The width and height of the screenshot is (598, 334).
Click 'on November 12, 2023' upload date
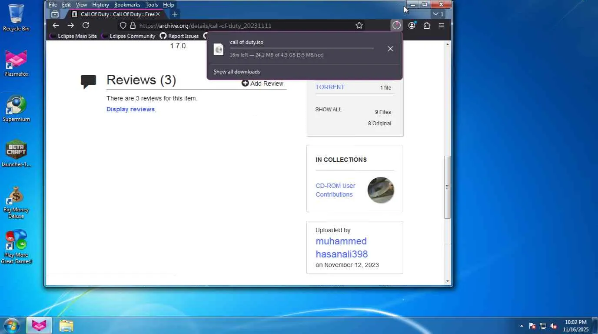[347, 265]
